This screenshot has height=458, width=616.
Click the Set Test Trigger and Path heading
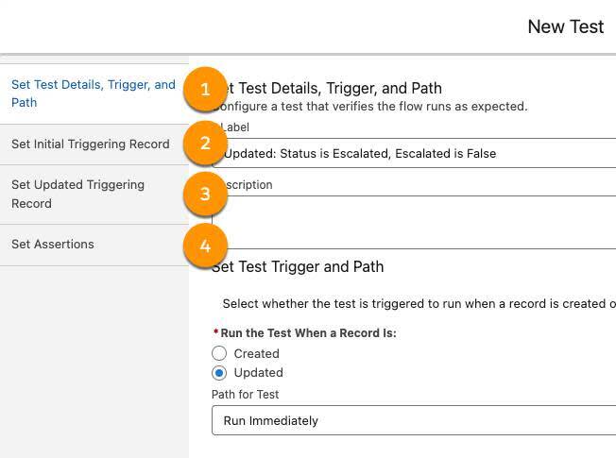299,266
